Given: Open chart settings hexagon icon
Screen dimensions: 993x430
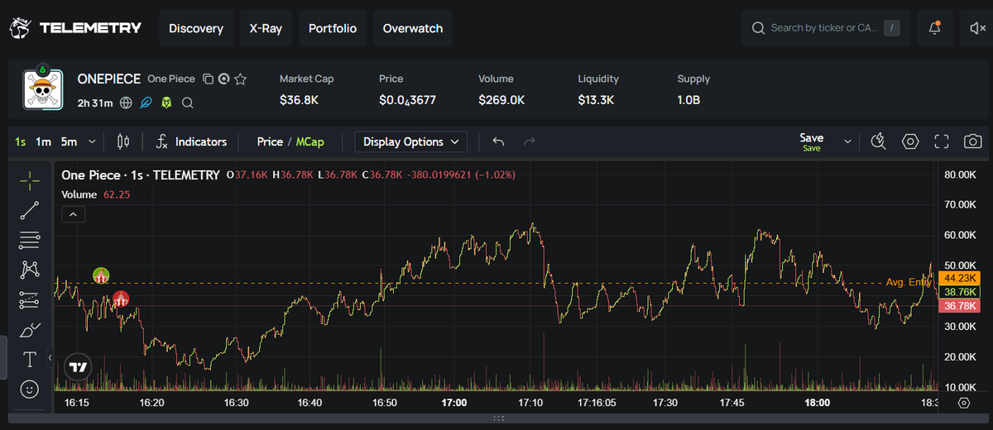Looking at the screenshot, I should coord(910,142).
